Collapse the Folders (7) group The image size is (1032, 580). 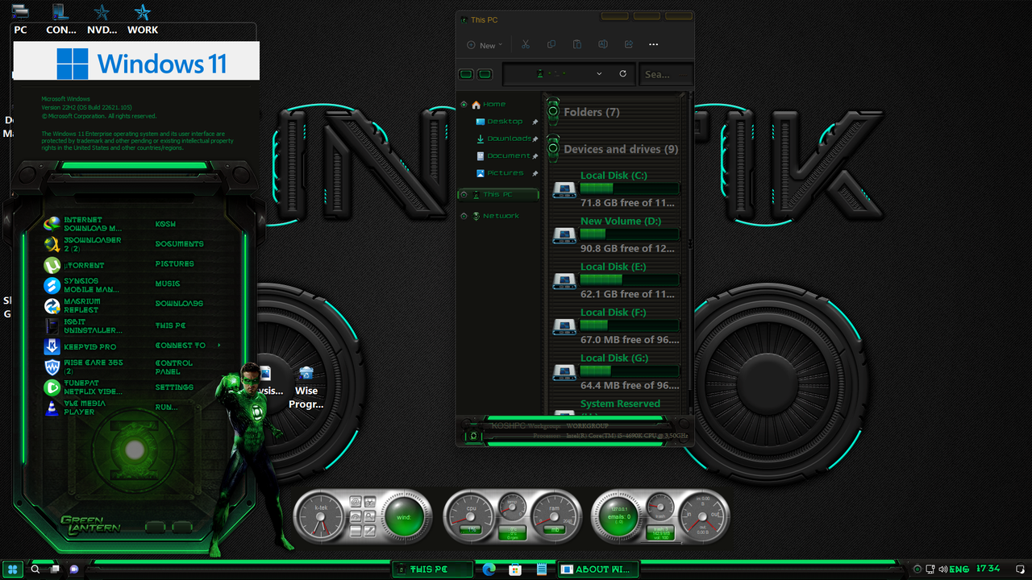click(x=553, y=112)
